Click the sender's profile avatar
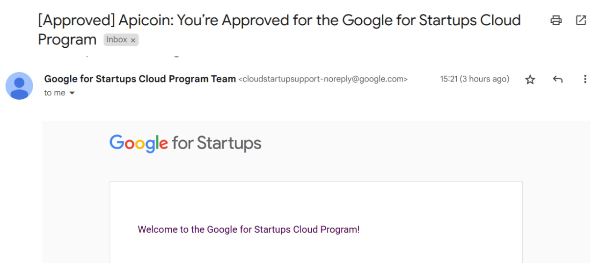The width and height of the screenshot is (599, 263). coord(19,86)
